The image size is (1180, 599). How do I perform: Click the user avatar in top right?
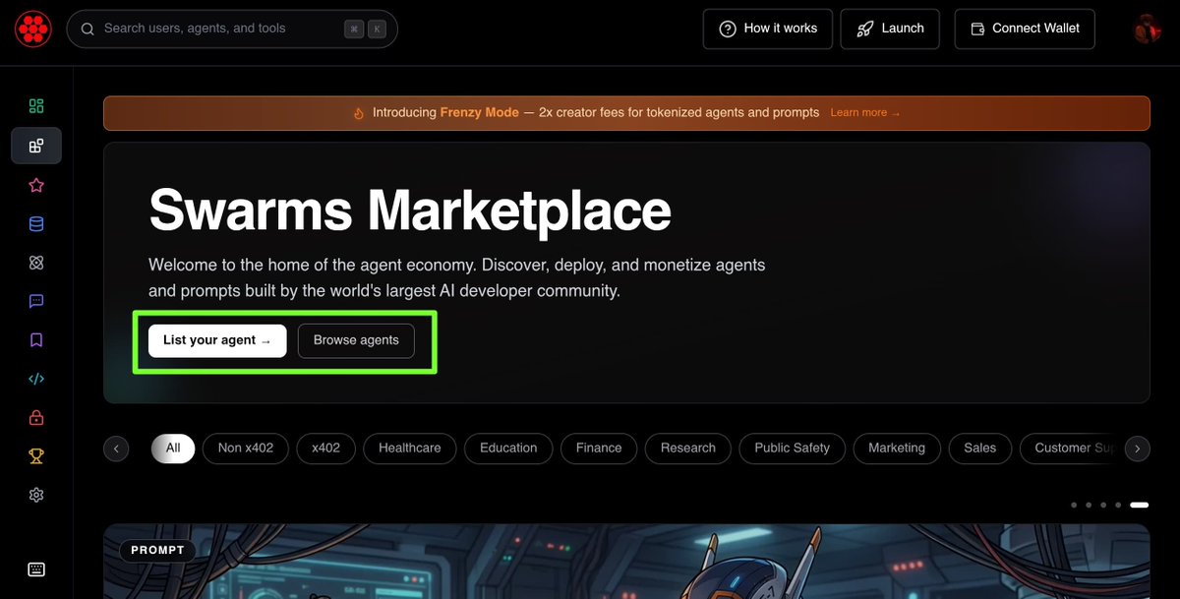[x=1148, y=29]
